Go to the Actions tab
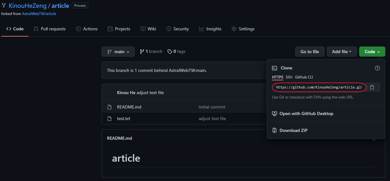Viewport: 390px width, 181px height. pos(87,29)
